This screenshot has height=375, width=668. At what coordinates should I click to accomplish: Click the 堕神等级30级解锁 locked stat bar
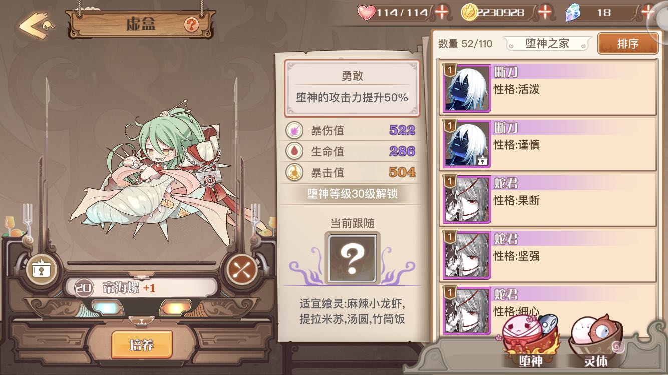click(x=352, y=194)
